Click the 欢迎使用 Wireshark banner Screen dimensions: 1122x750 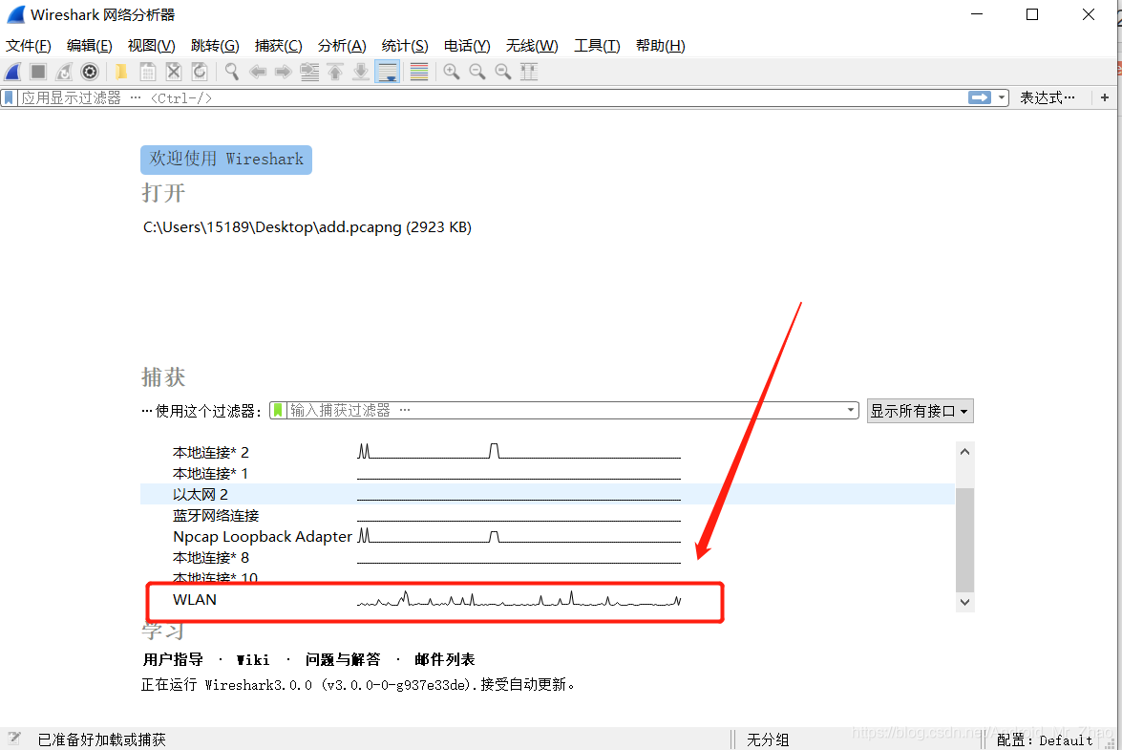pos(226,159)
